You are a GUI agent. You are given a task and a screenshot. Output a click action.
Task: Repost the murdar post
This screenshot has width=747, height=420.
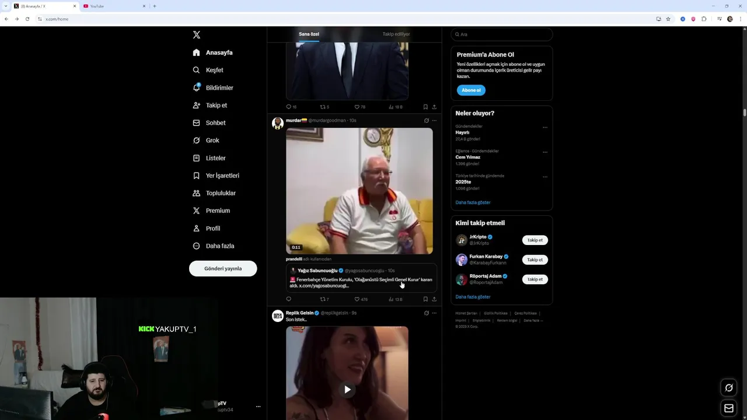click(x=324, y=299)
